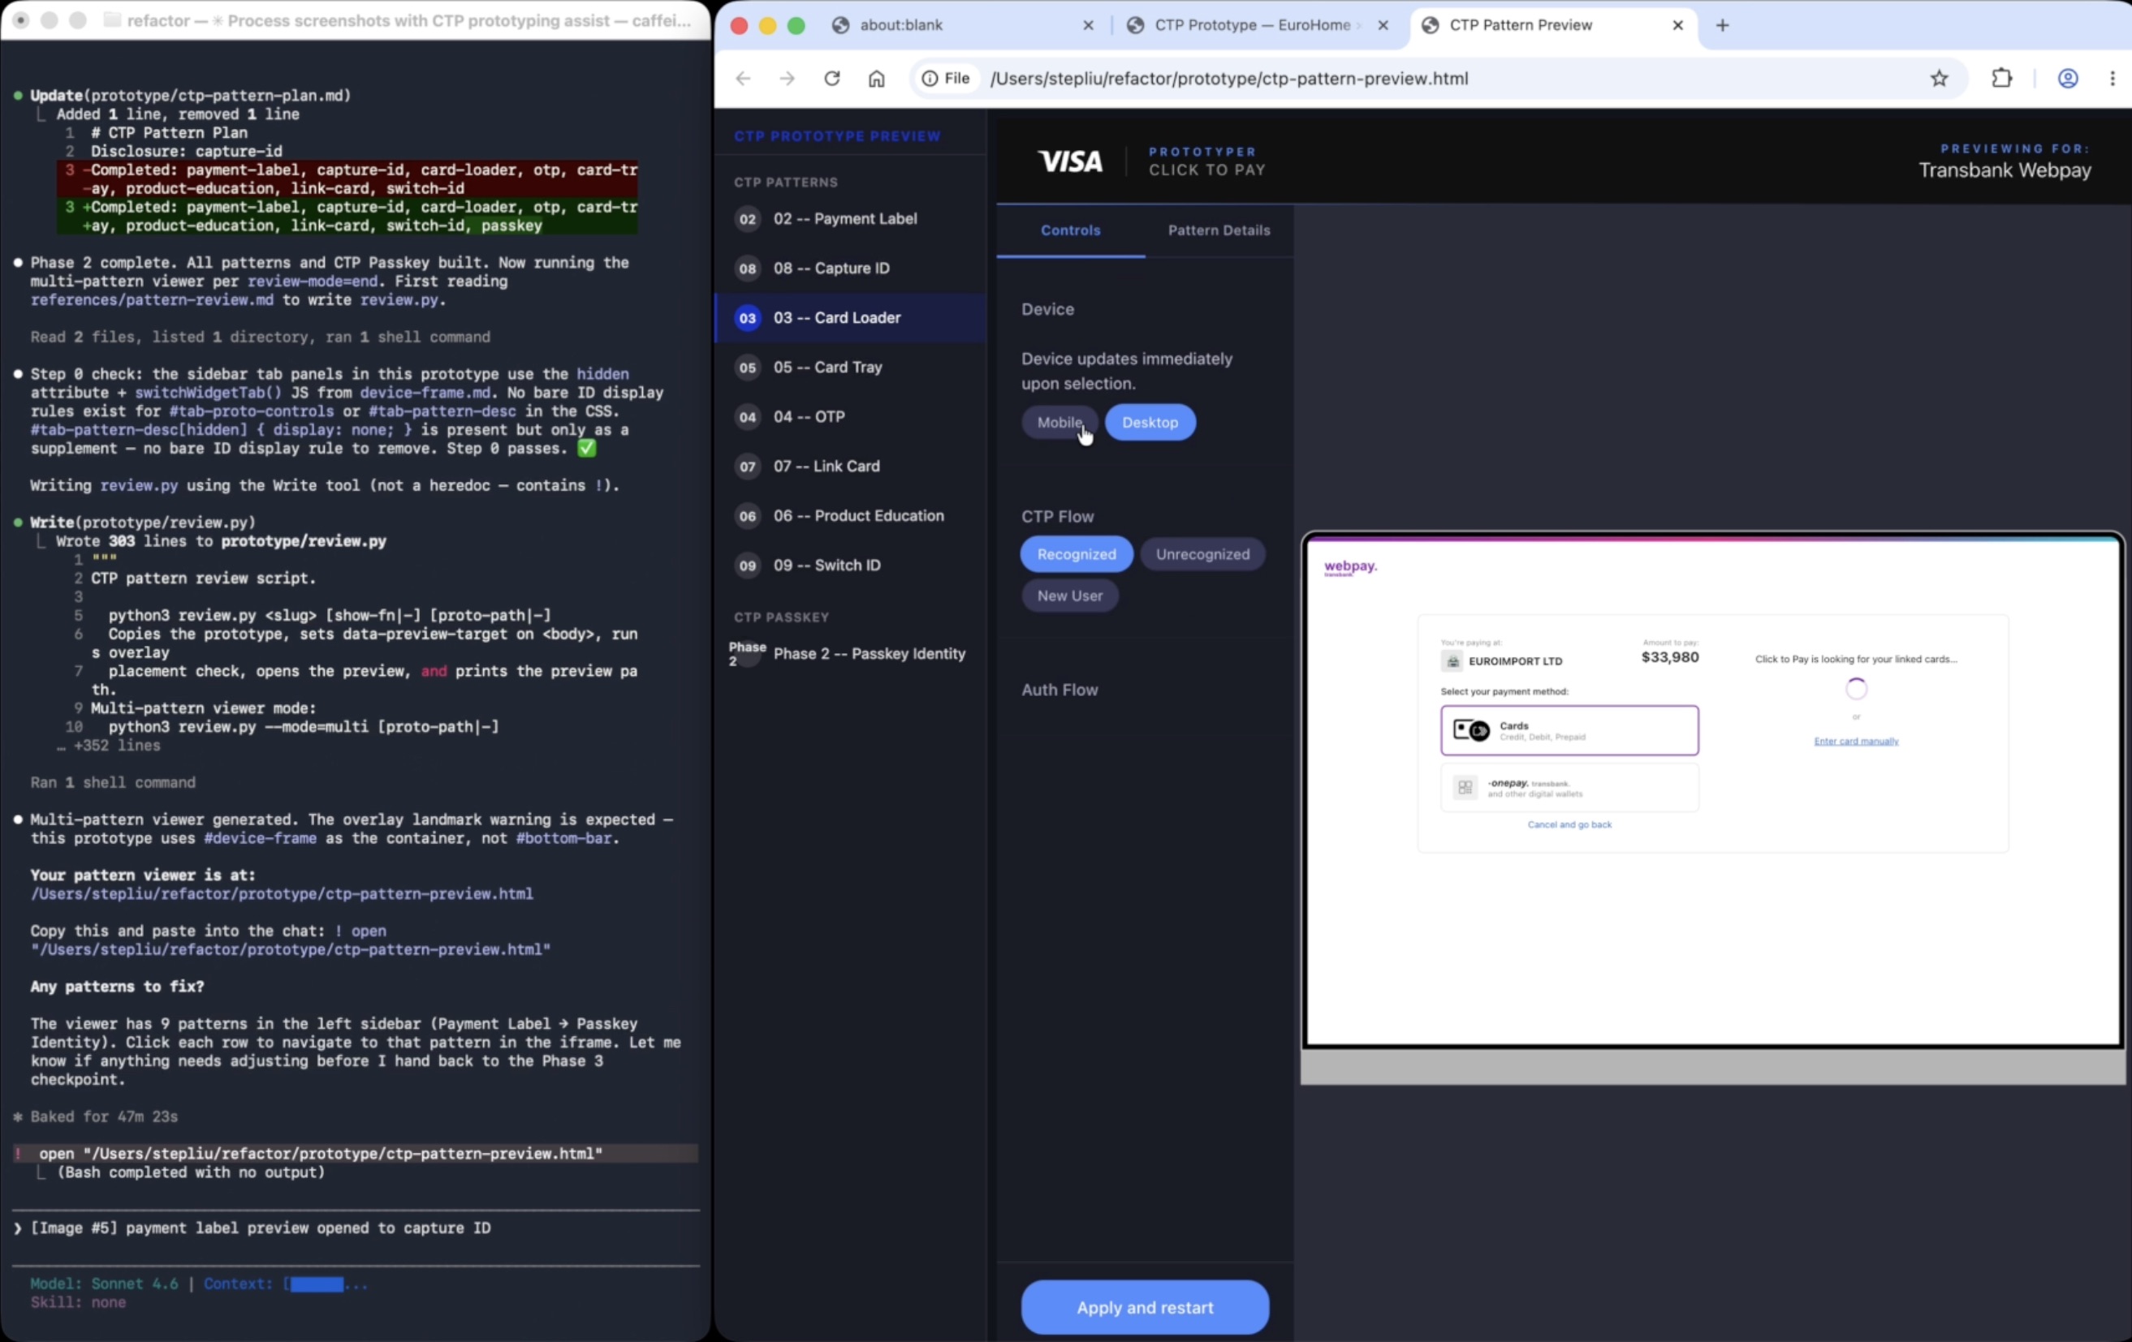Switch device to Desktop
Screen dimensions: 2132x1342
(x=1150, y=422)
